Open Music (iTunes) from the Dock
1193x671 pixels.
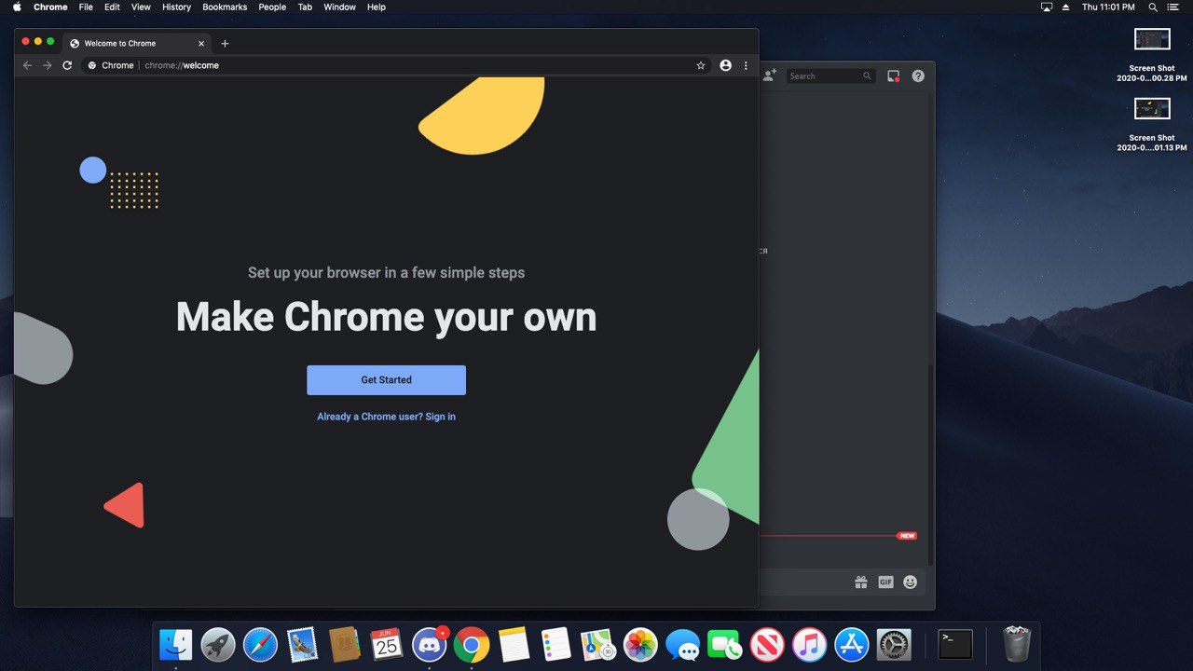(x=810, y=645)
